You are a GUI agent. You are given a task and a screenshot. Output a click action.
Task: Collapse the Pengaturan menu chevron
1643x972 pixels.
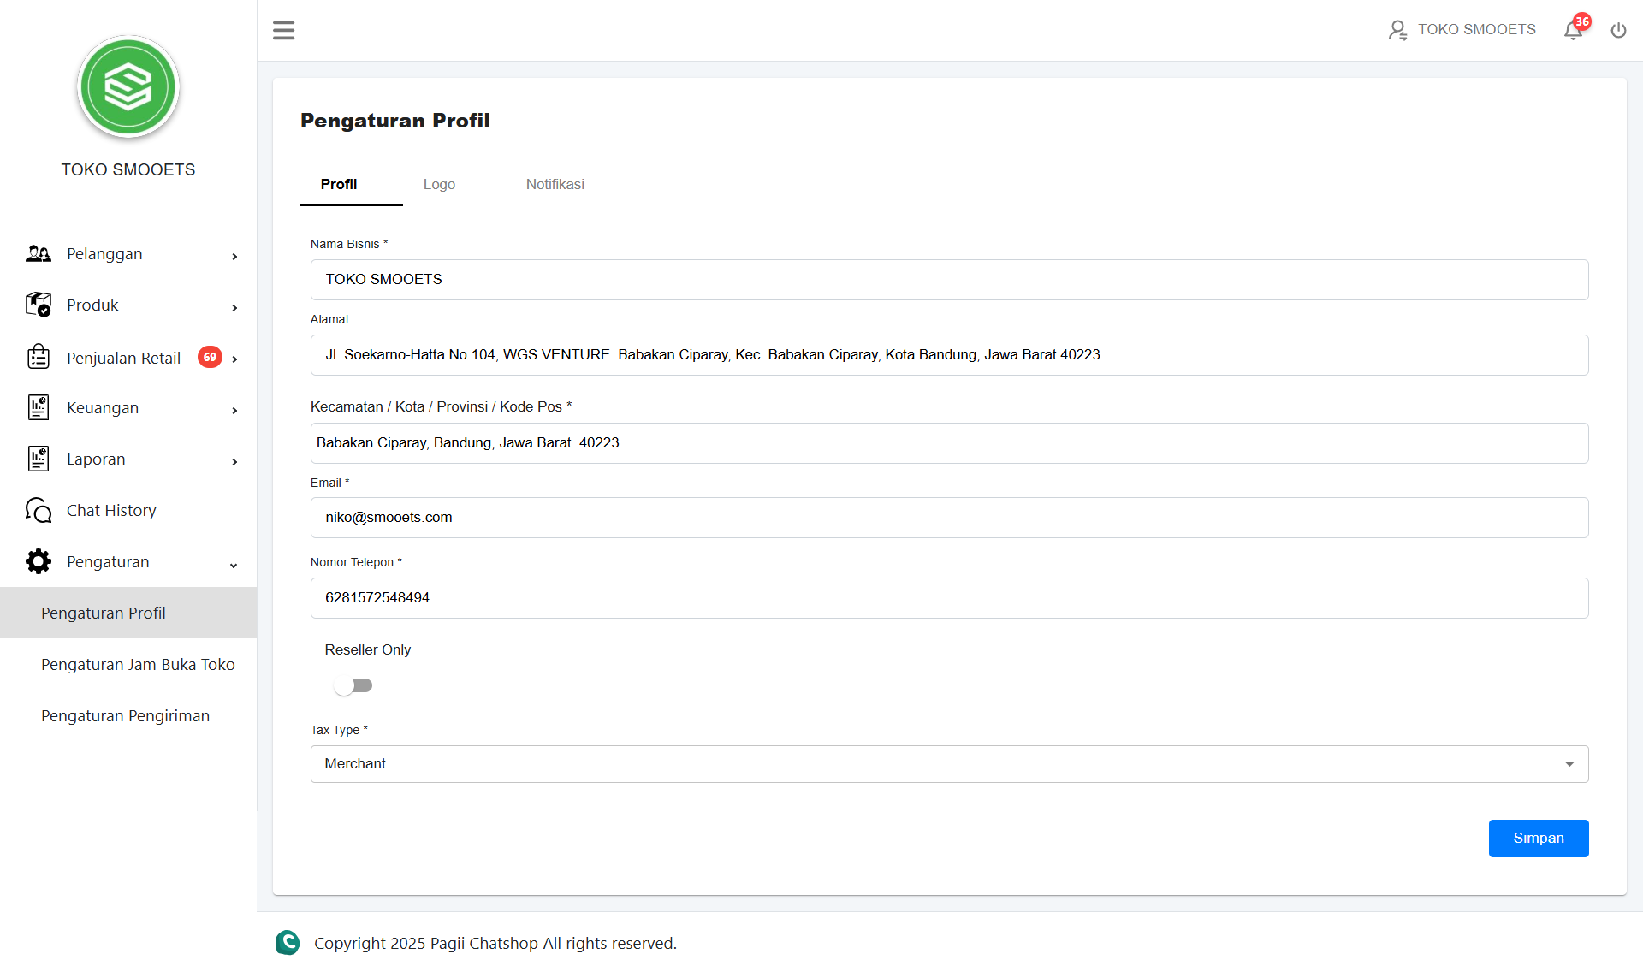[x=234, y=565]
